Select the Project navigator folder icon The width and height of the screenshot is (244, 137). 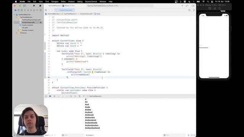coord(15,10)
